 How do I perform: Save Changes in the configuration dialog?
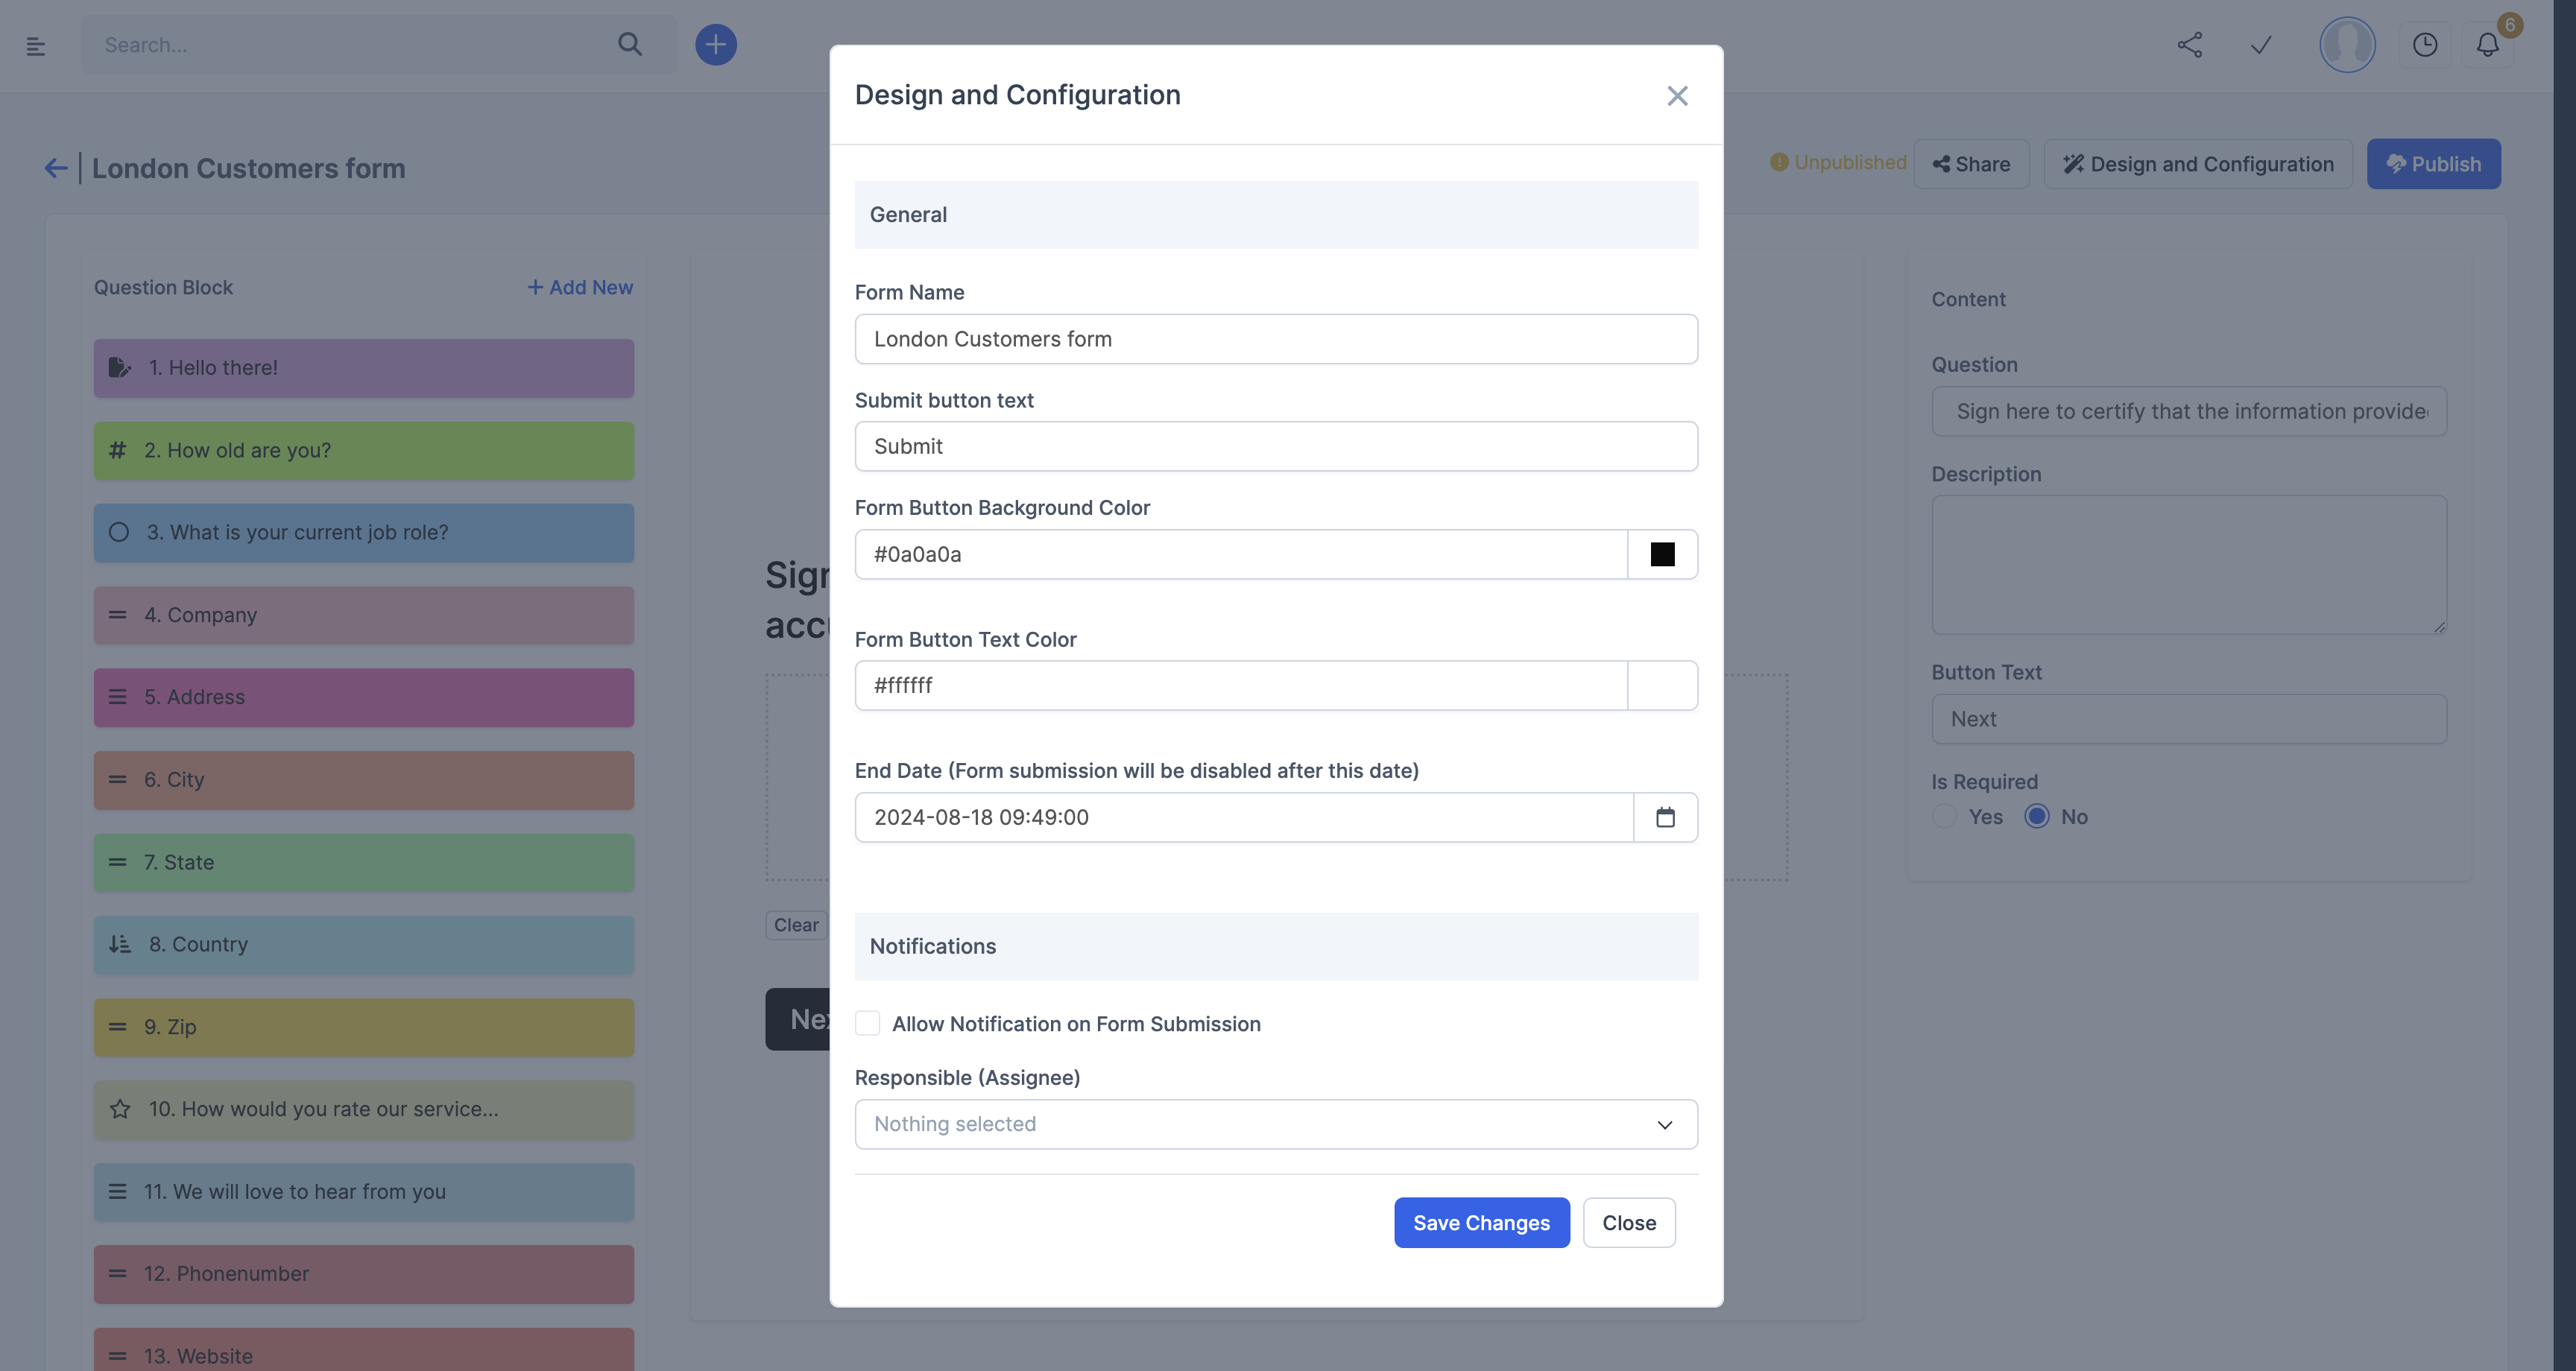(x=1482, y=1222)
